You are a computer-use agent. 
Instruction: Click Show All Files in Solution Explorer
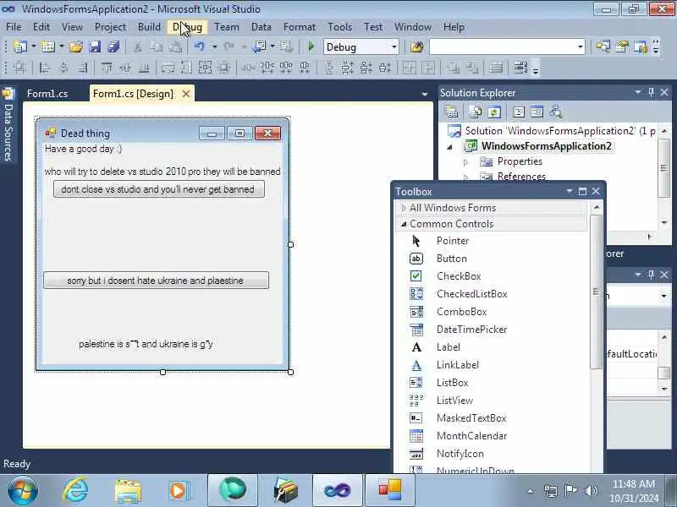(476, 112)
